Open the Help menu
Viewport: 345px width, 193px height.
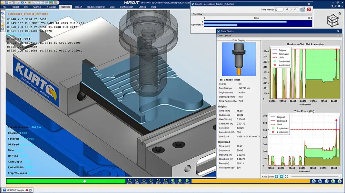(x=154, y=7)
